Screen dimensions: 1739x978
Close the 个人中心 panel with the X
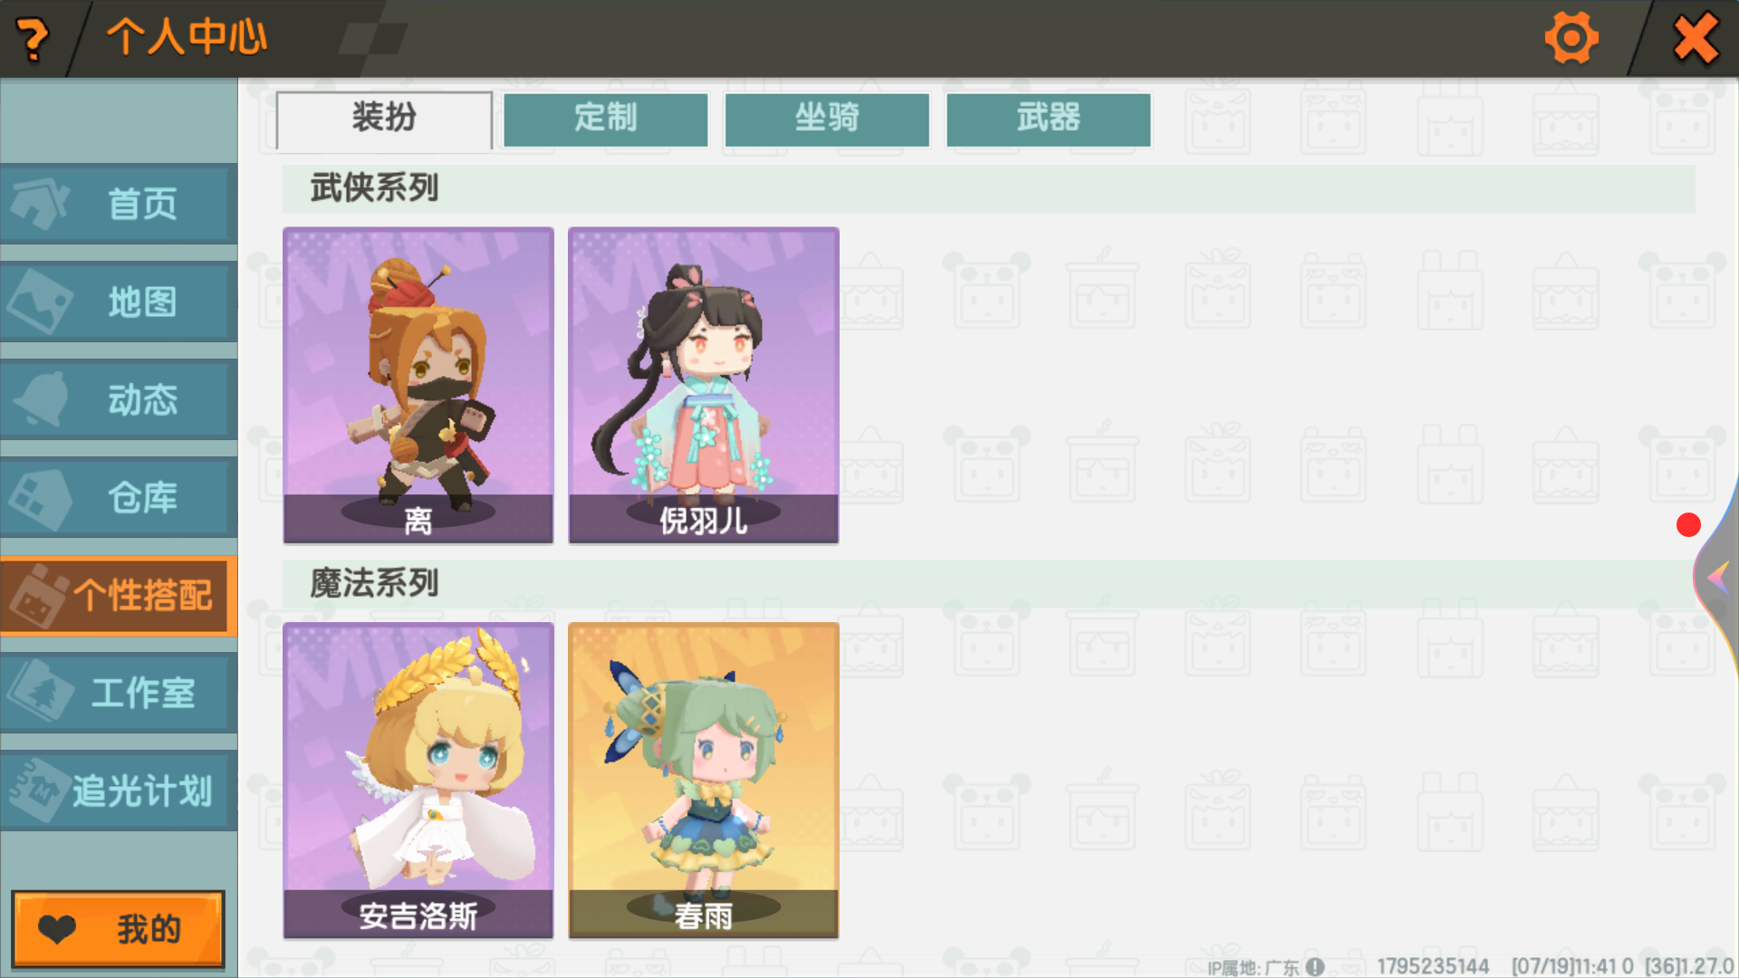click(1695, 38)
